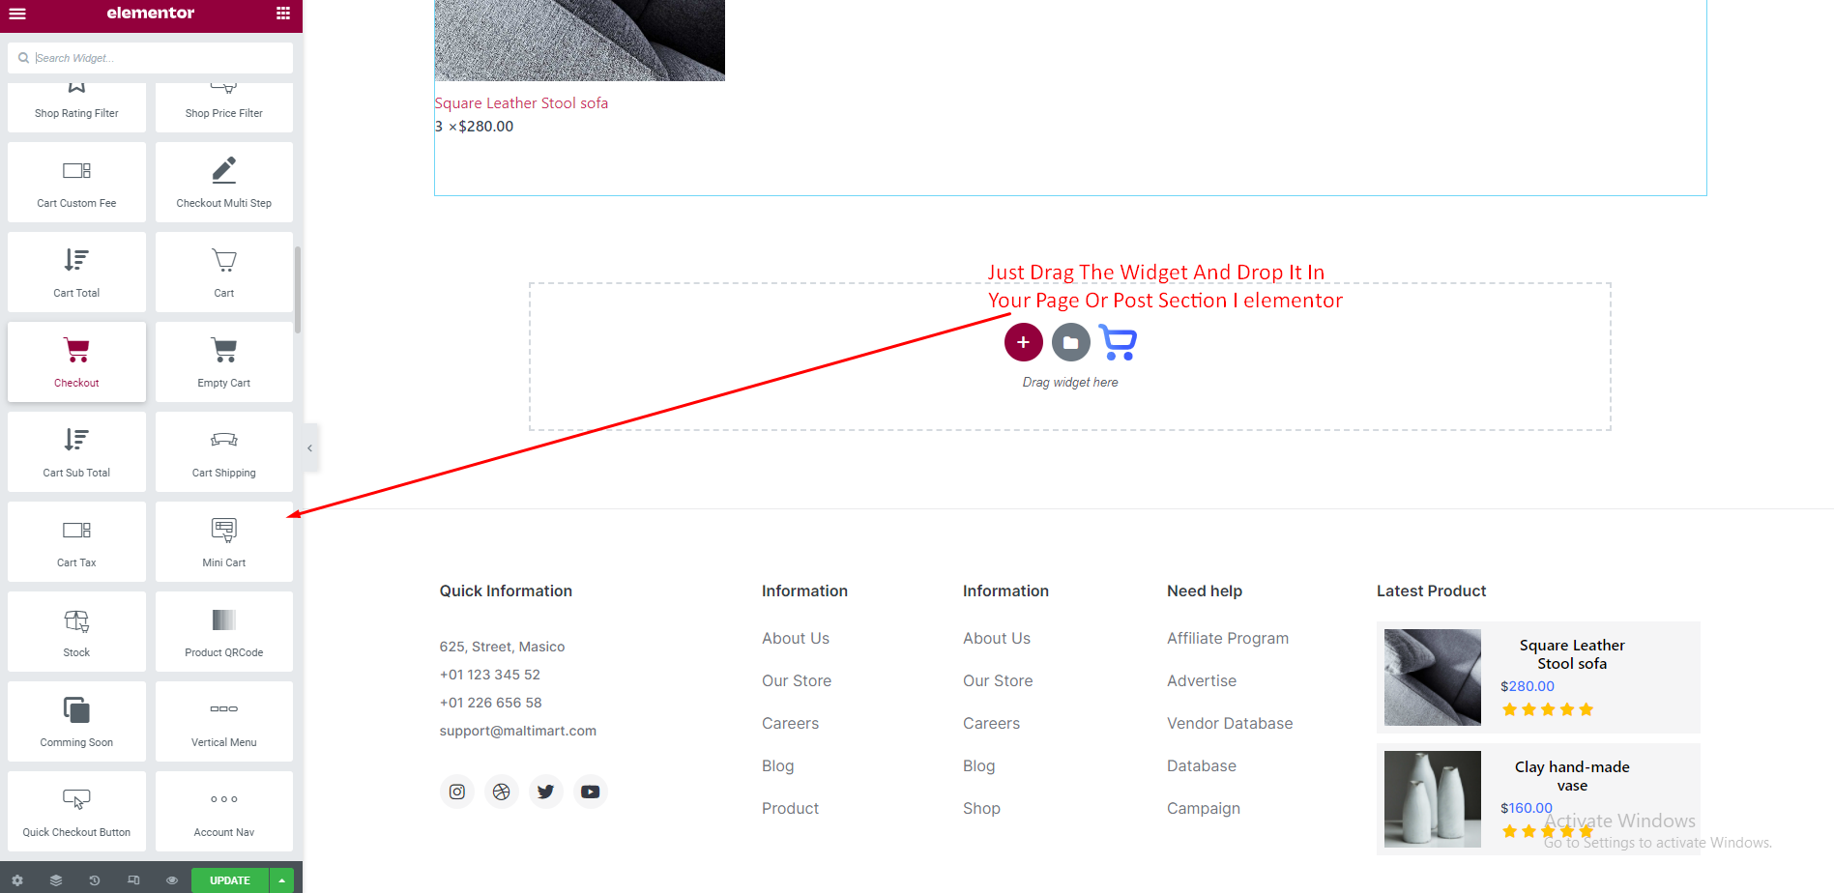Screen dimensions: 1834x893
Task: Toggle responsive mode device icon
Action: [133, 880]
